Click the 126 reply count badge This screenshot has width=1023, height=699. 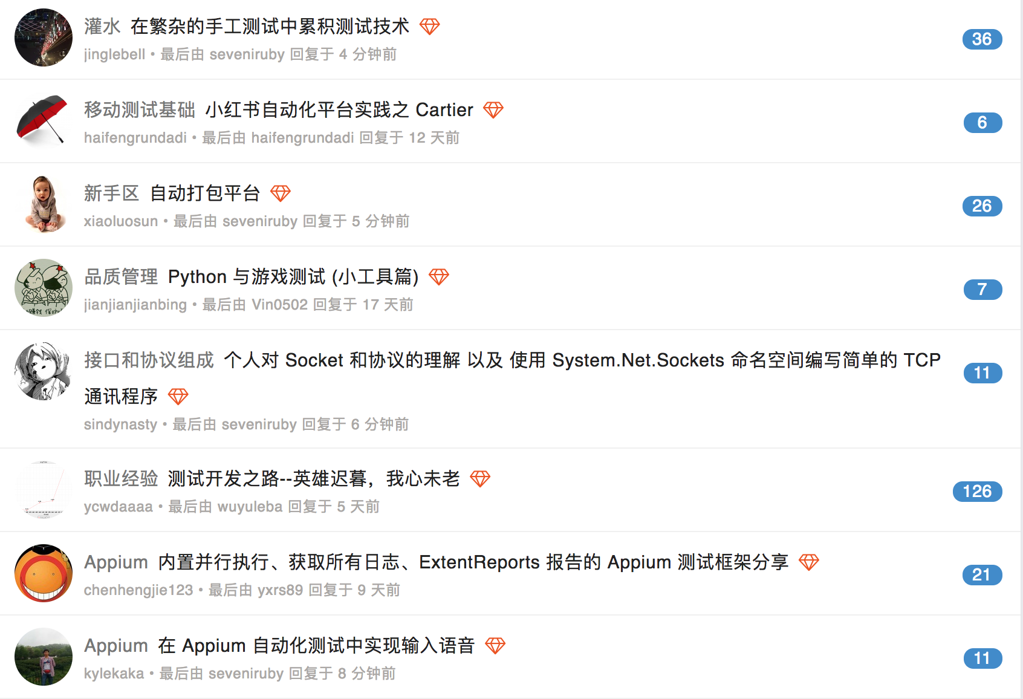click(x=978, y=492)
